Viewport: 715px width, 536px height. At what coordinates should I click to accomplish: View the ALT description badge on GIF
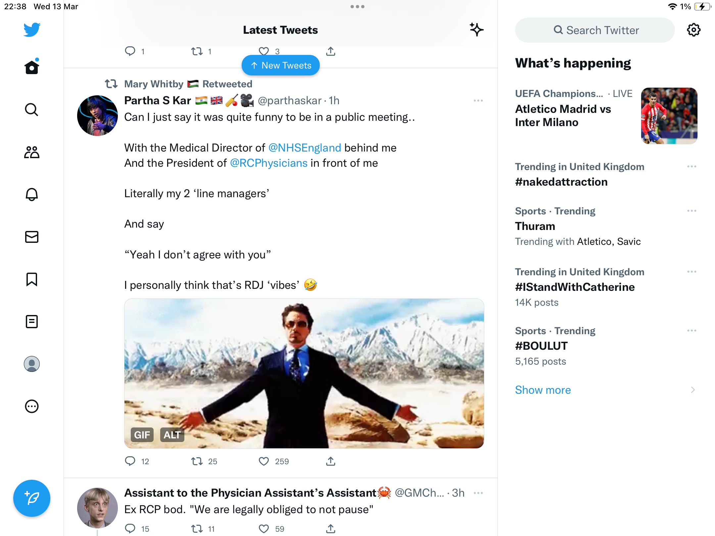click(x=172, y=435)
